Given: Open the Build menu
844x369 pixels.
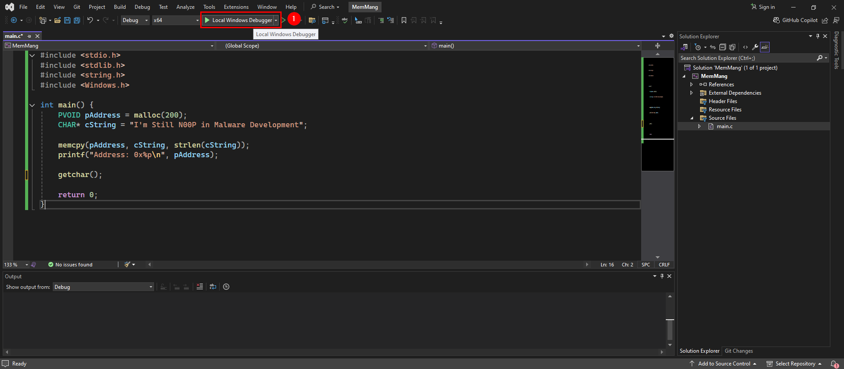Looking at the screenshot, I should pyautogui.click(x=120, y=7).
